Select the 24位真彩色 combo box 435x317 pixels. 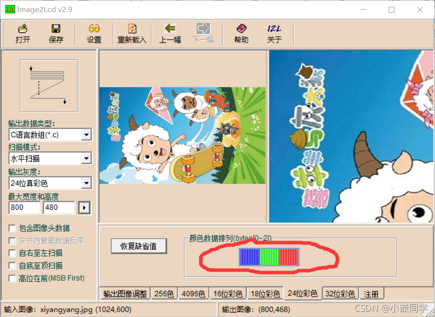coord(50,183)
